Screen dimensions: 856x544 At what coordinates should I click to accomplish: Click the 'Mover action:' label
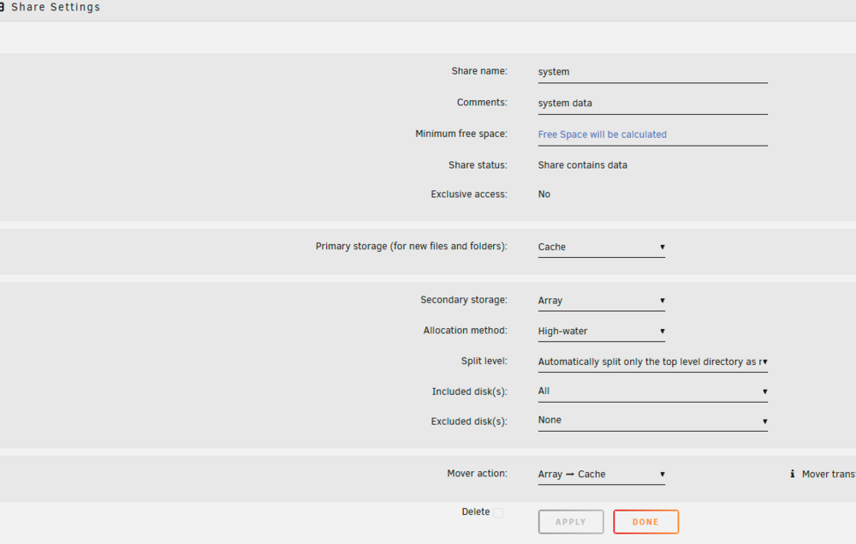(x=477, y=474)
